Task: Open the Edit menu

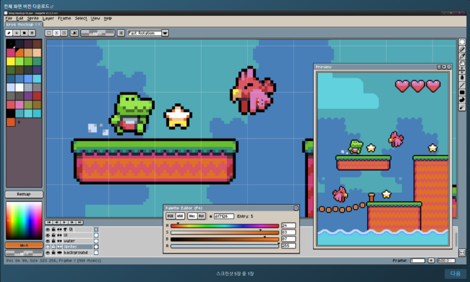Action: pyautogui.click(x=20, y=18)
